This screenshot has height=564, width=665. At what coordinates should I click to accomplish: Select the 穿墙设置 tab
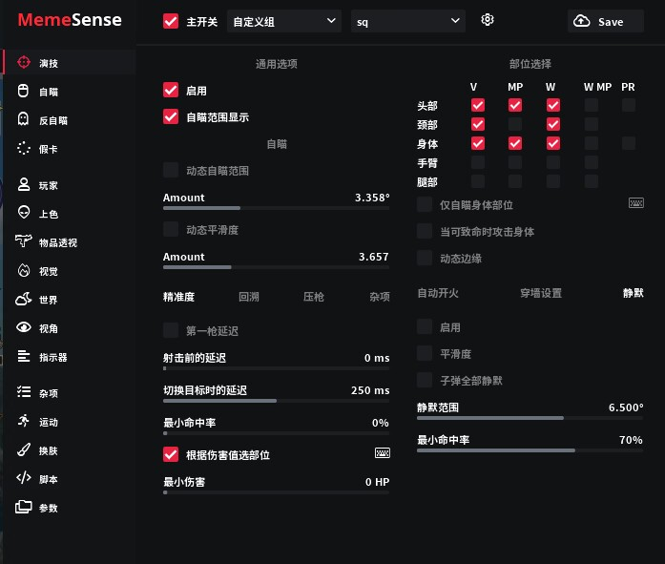[x=540, y=293]
